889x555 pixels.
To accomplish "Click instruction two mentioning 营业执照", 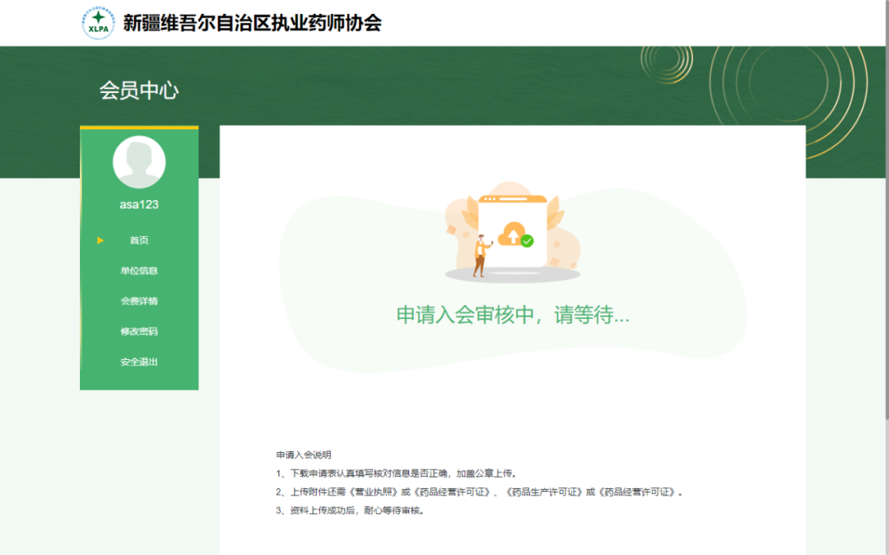I will pos(480,492).
